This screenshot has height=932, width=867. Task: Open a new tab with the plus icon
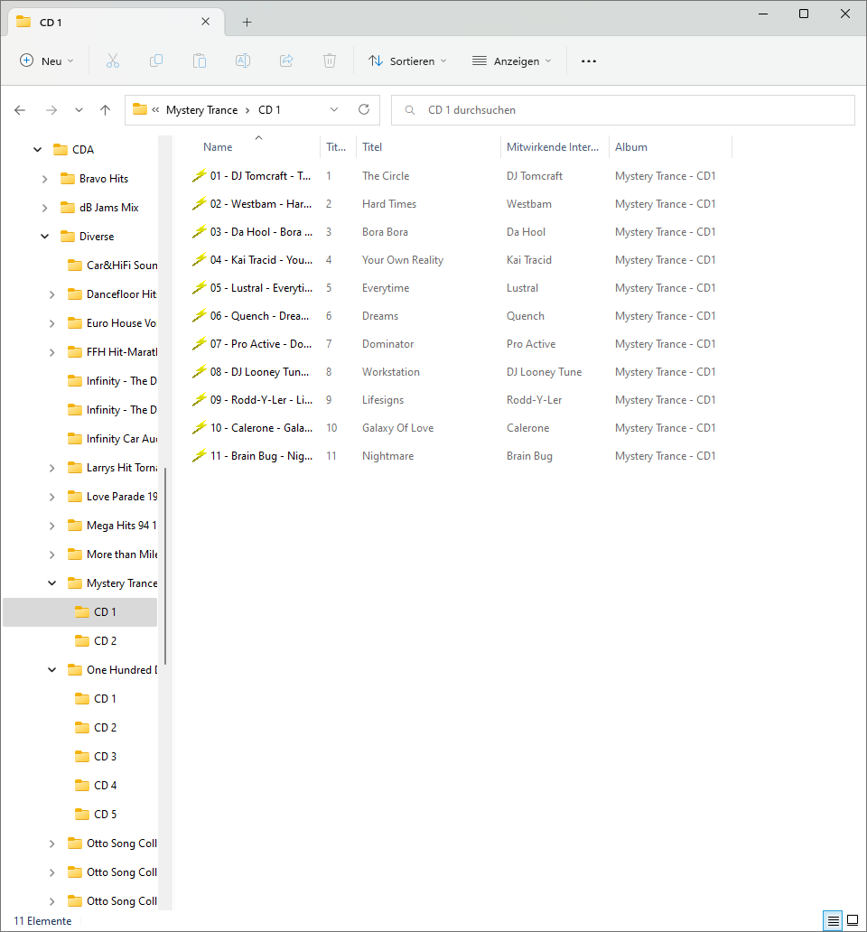(x=247, y=22)
